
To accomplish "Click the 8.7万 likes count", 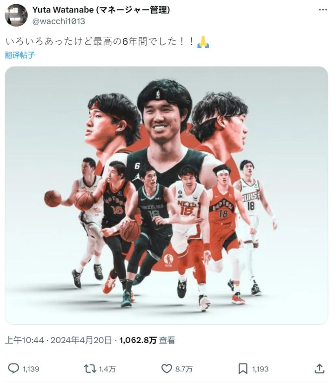I will point(184,369).
